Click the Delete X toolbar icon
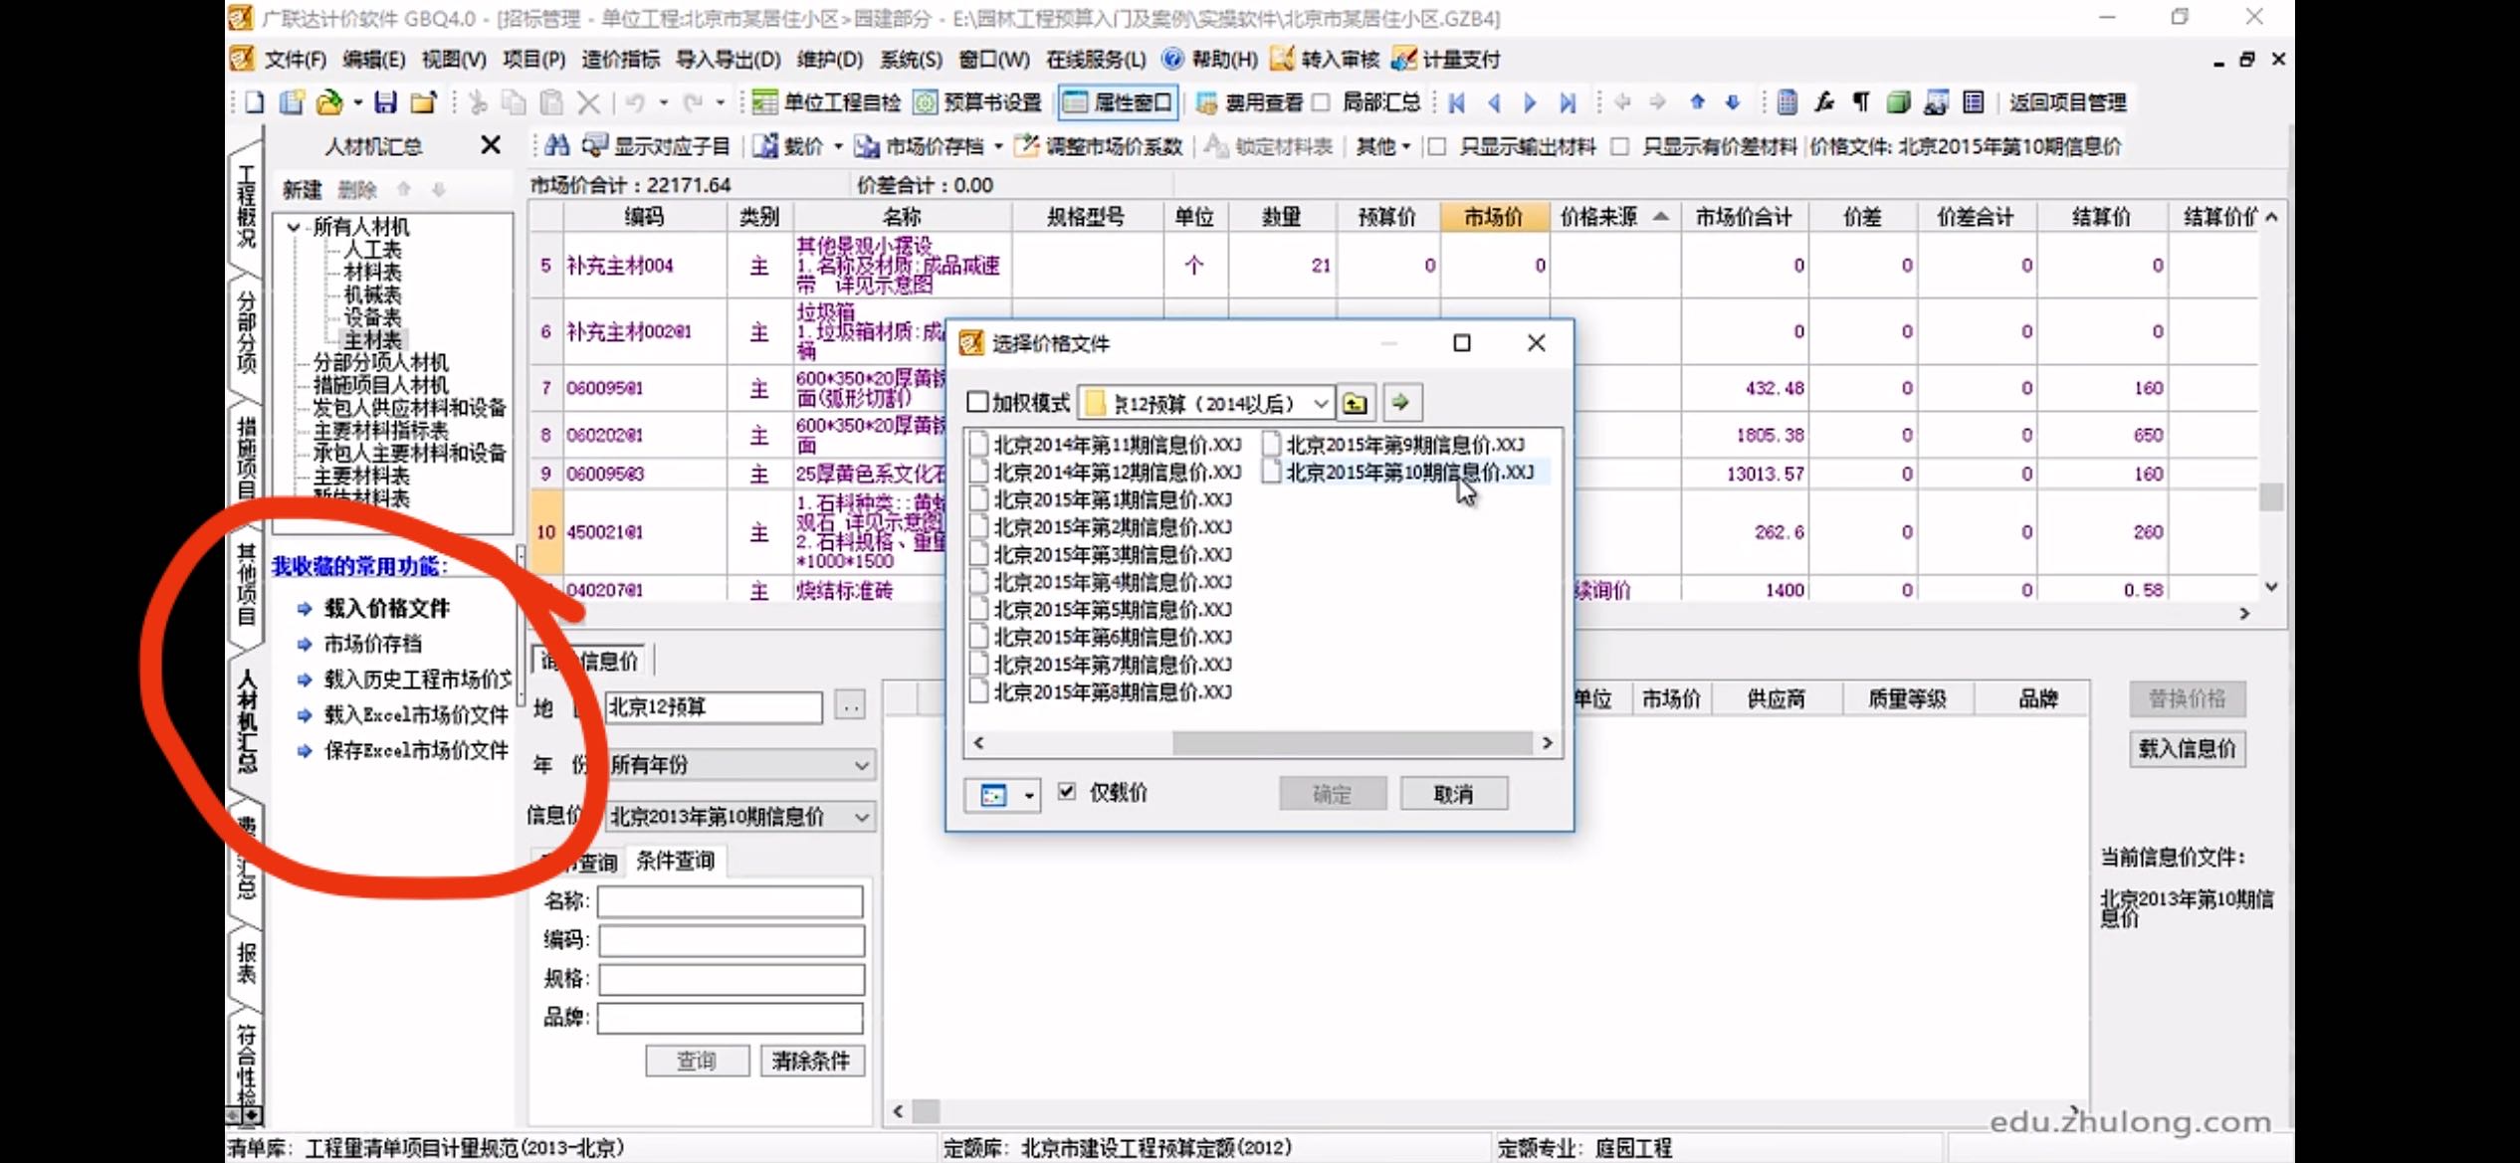Viewport: 2520px width, 1163px height. click(x=589, y=101)
